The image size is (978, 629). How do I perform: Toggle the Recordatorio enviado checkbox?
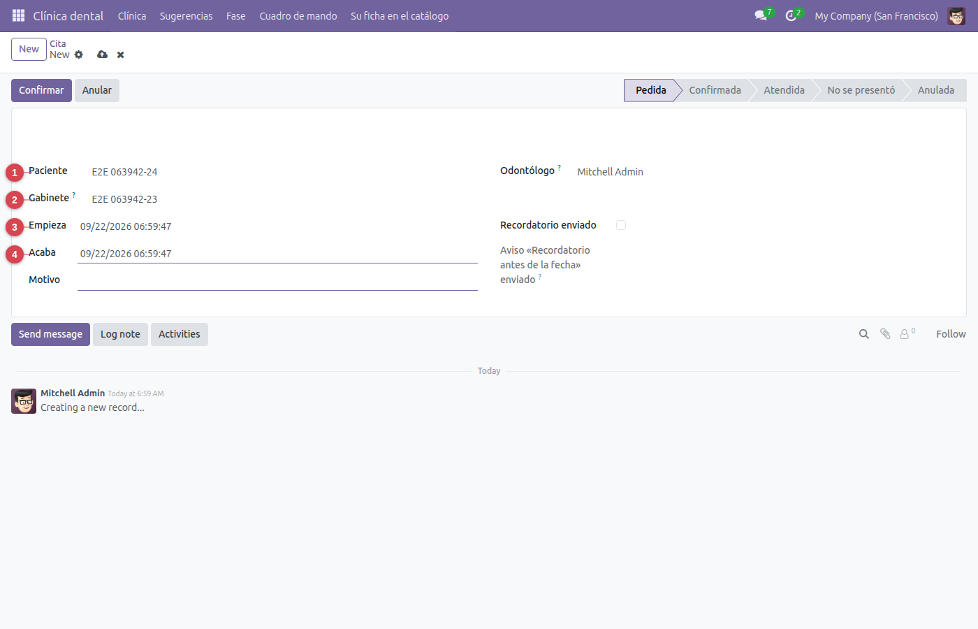coord(621,225)
